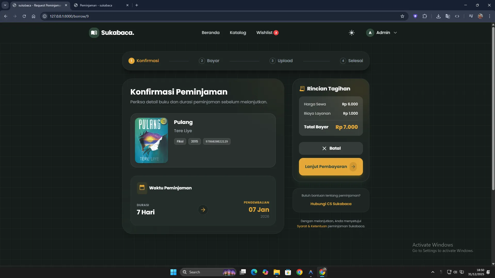Click the Sukabaca book logo icon
The width and height of the screenshot is (495, 278).
point(94,33)
